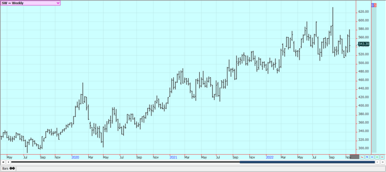Click the 620.00 price axis label
Screen dimensions: 386x172
[x=363, y=12]
